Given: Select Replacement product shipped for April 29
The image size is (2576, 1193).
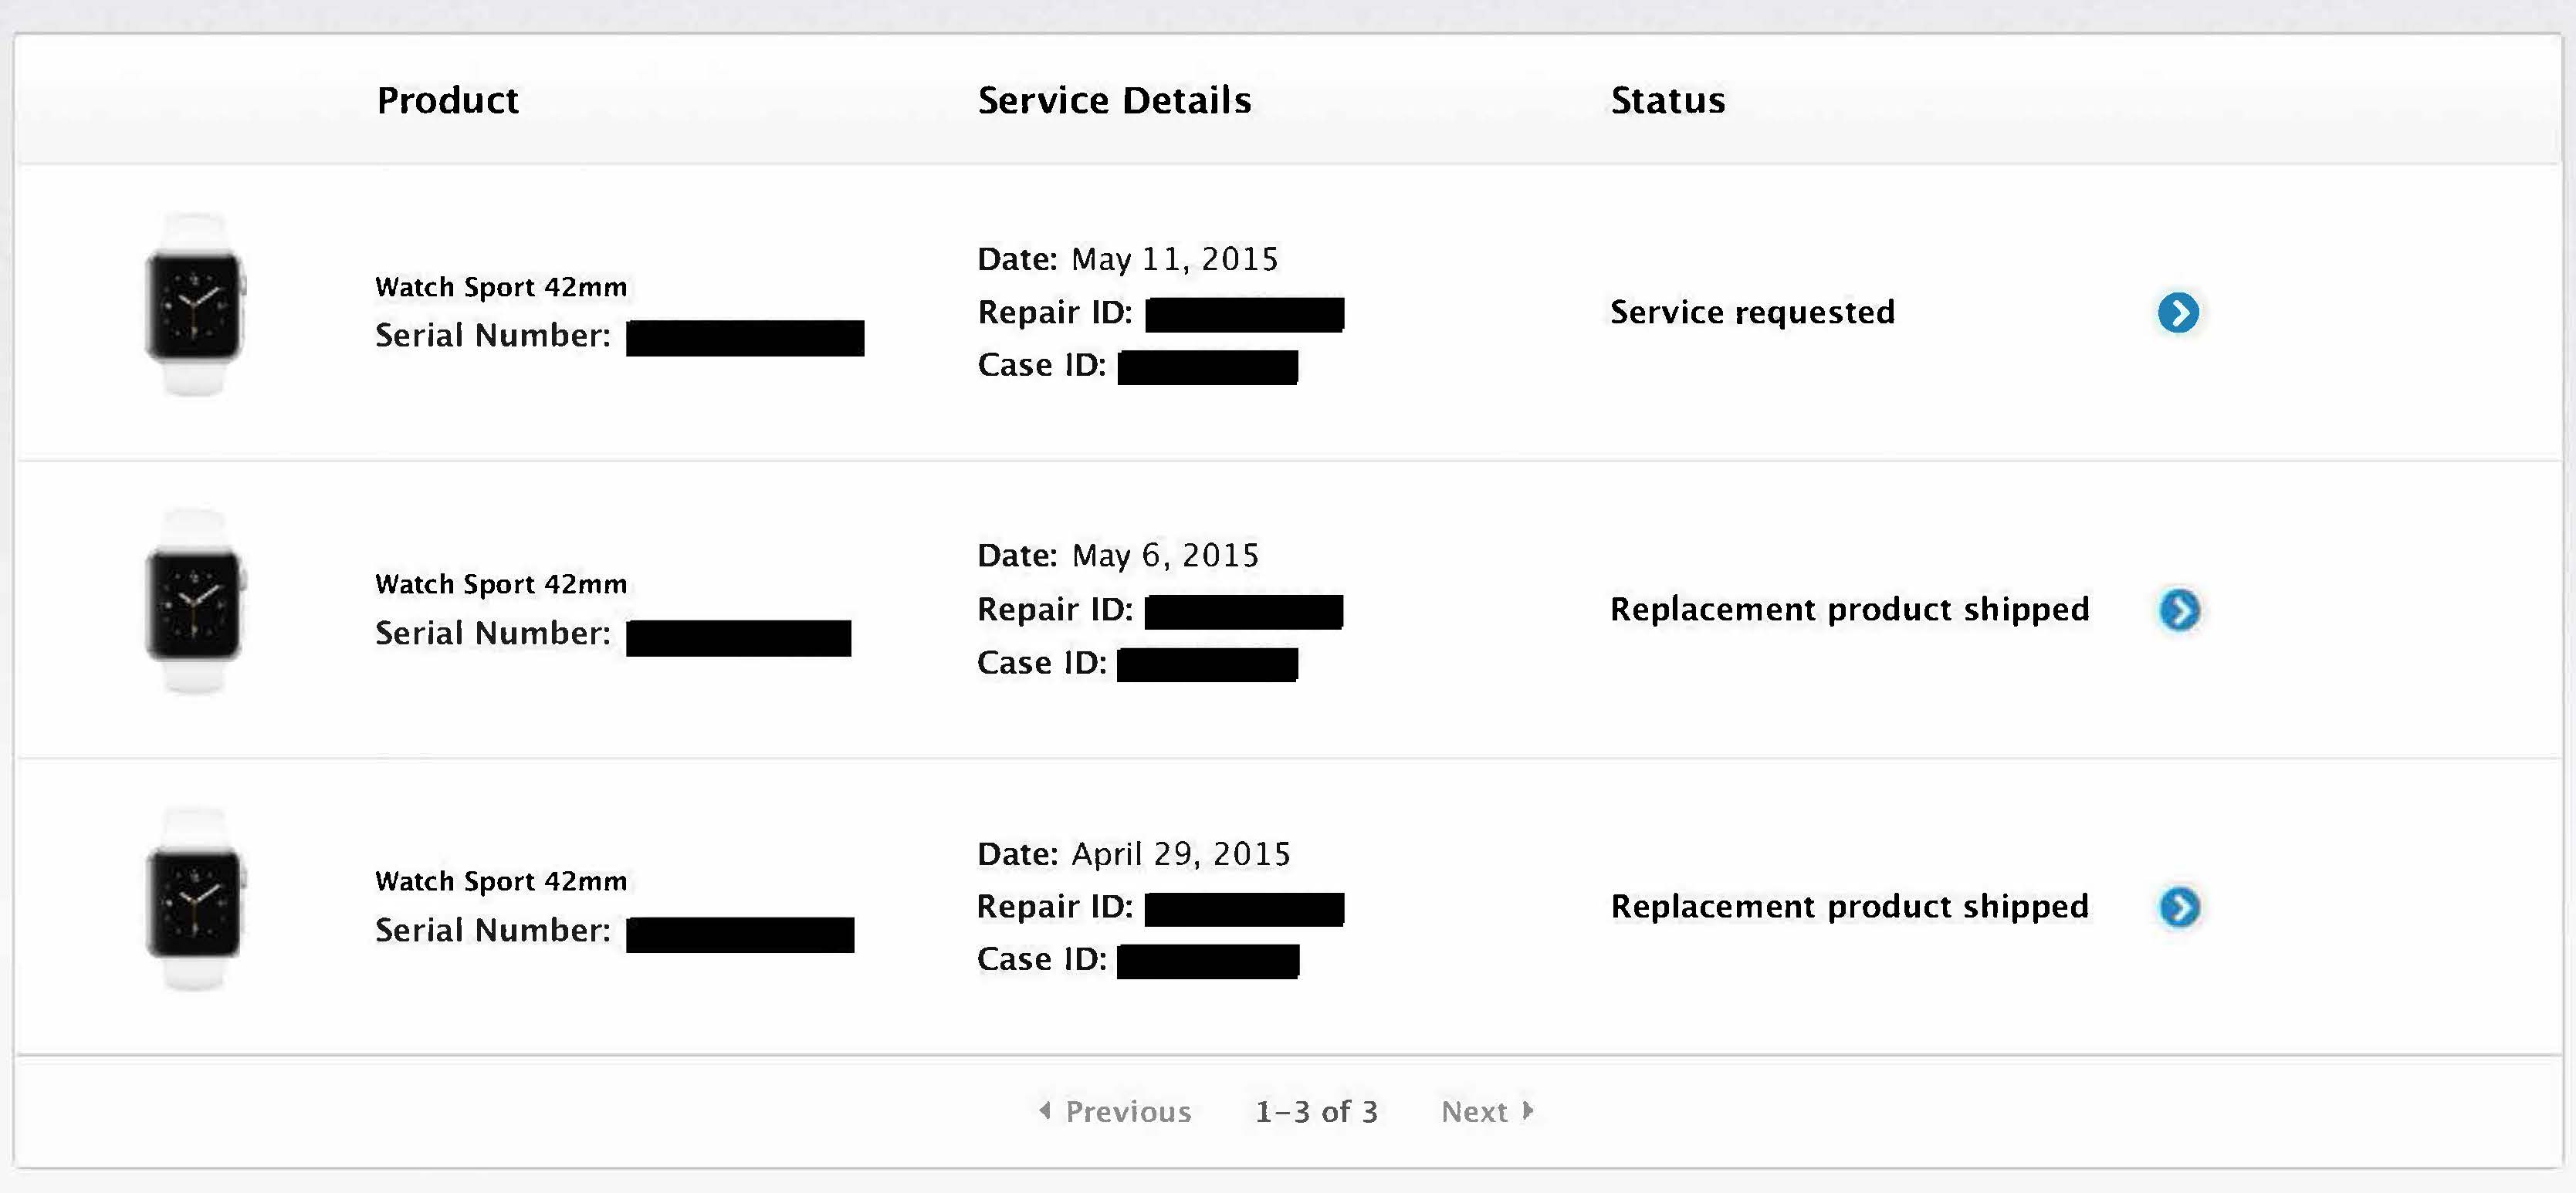Looking at the screenshot, I should tap(1850, 906).
